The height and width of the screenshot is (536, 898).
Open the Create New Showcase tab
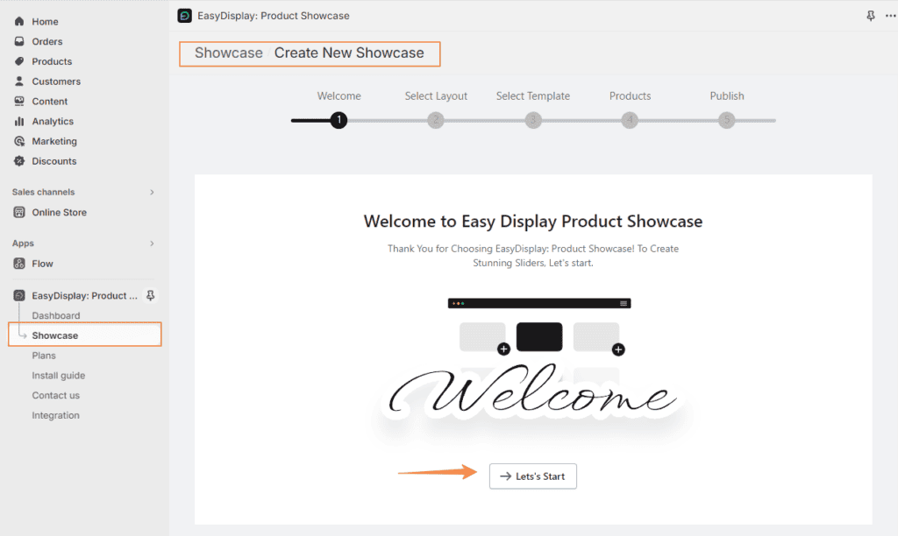[x=351, y=53]
